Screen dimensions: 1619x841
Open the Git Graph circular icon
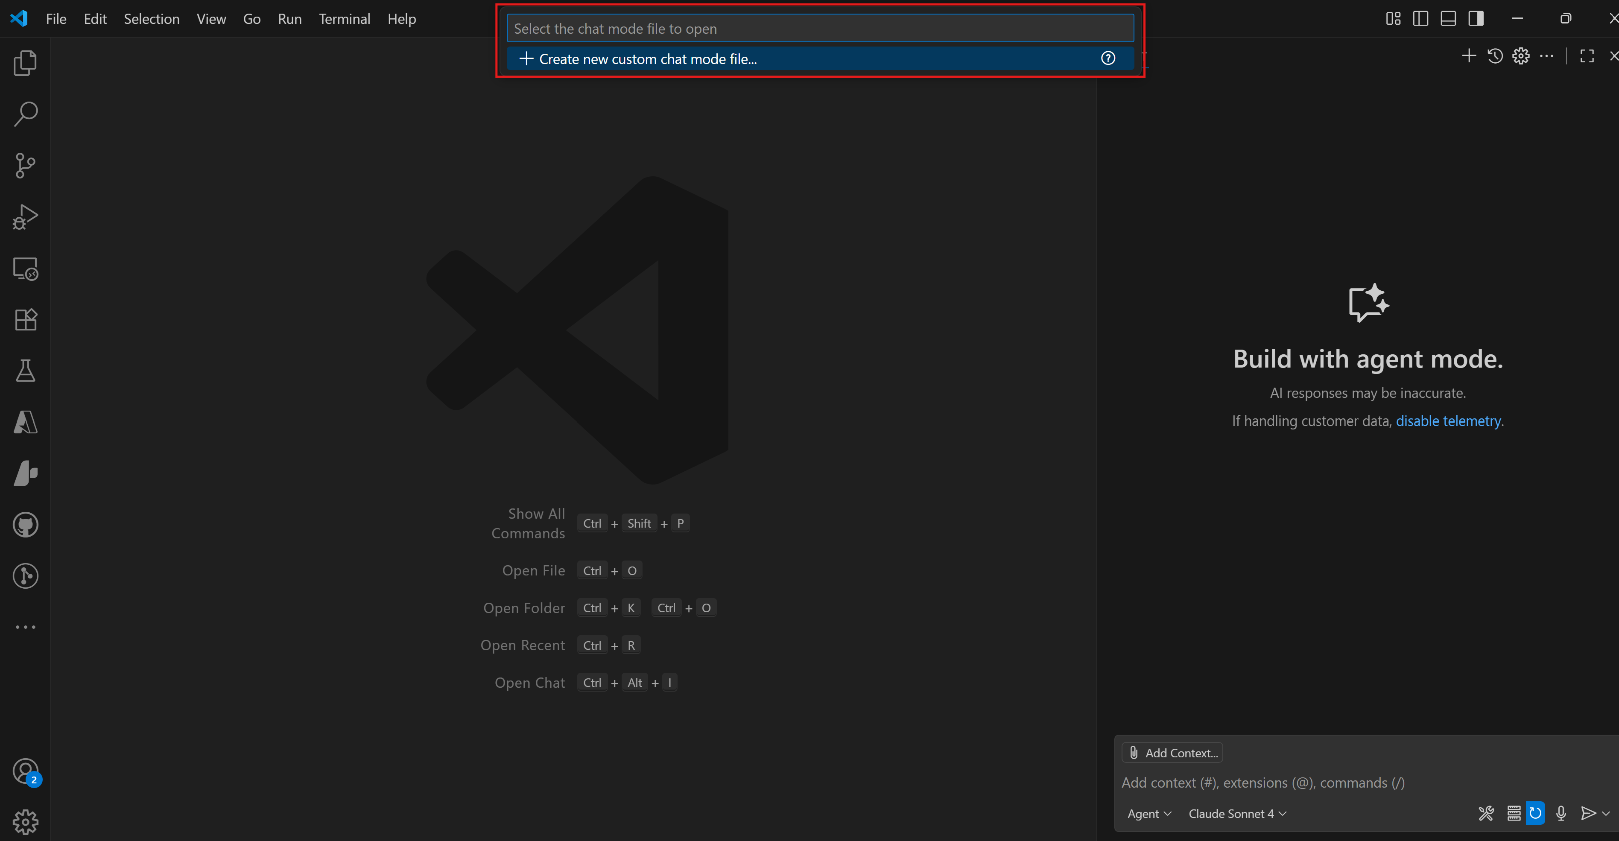tap(25, 576)
